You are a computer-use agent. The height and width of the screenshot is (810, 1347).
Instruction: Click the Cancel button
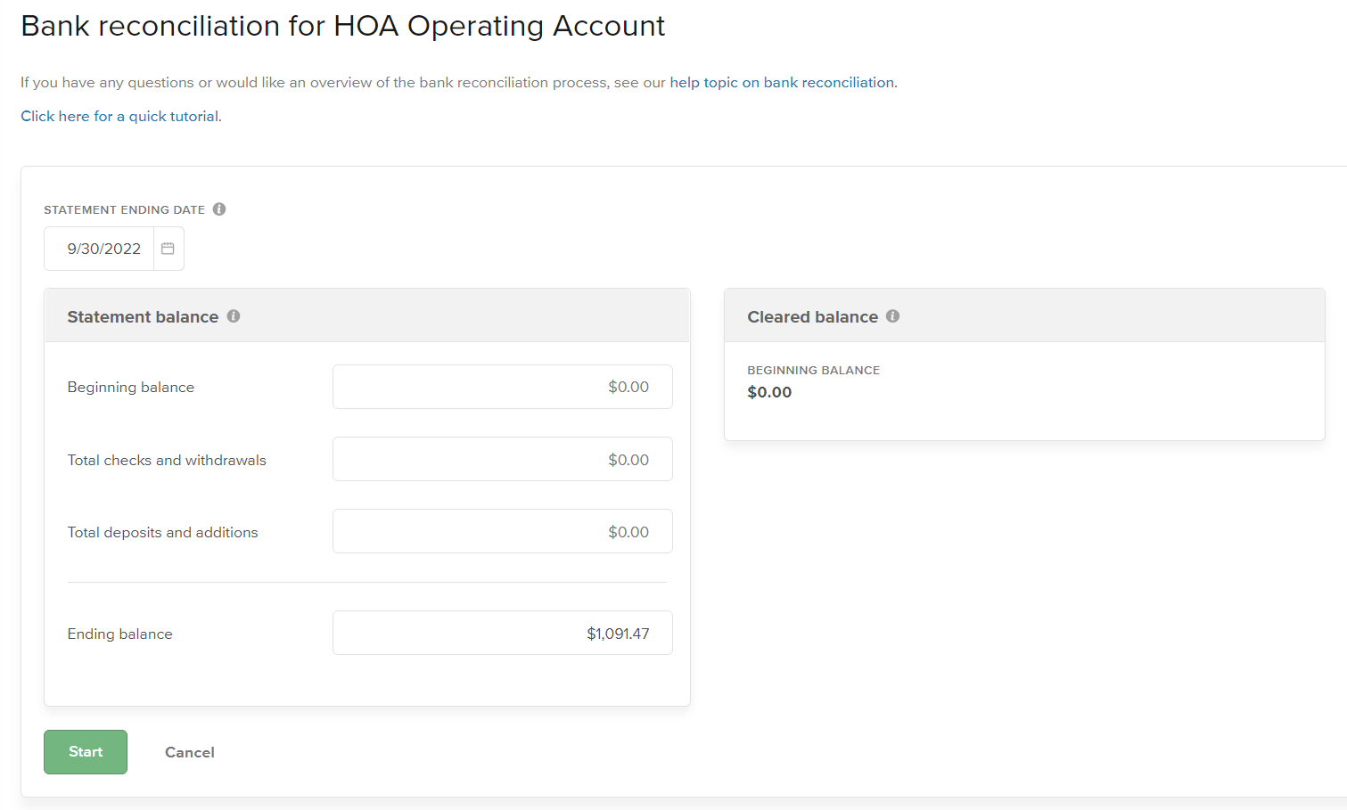pyautogui.click(x=190, y=752)
